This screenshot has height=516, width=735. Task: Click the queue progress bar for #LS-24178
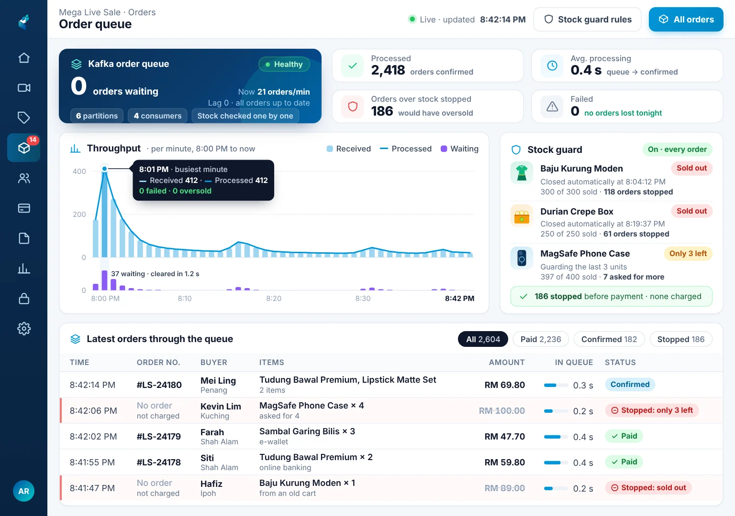[555, 462]
